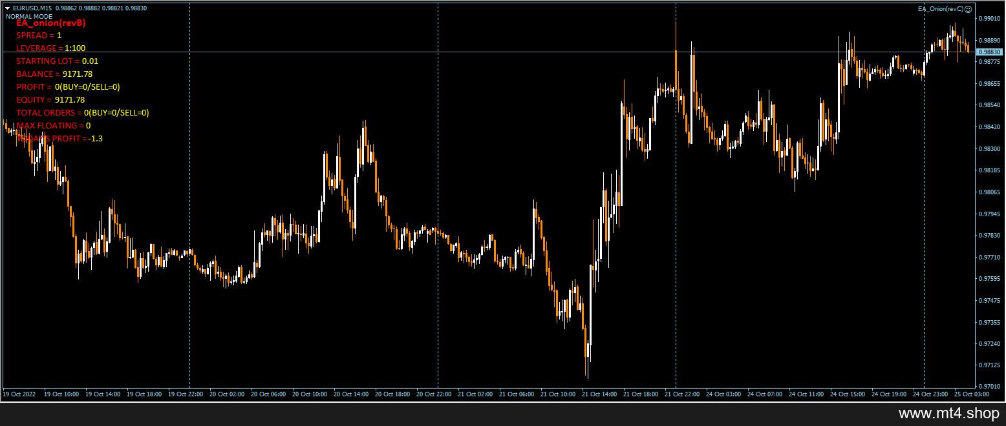Click the 24 Oct 23:00 time label
The width and height of the screenshot is (1006, 426).
930,394
